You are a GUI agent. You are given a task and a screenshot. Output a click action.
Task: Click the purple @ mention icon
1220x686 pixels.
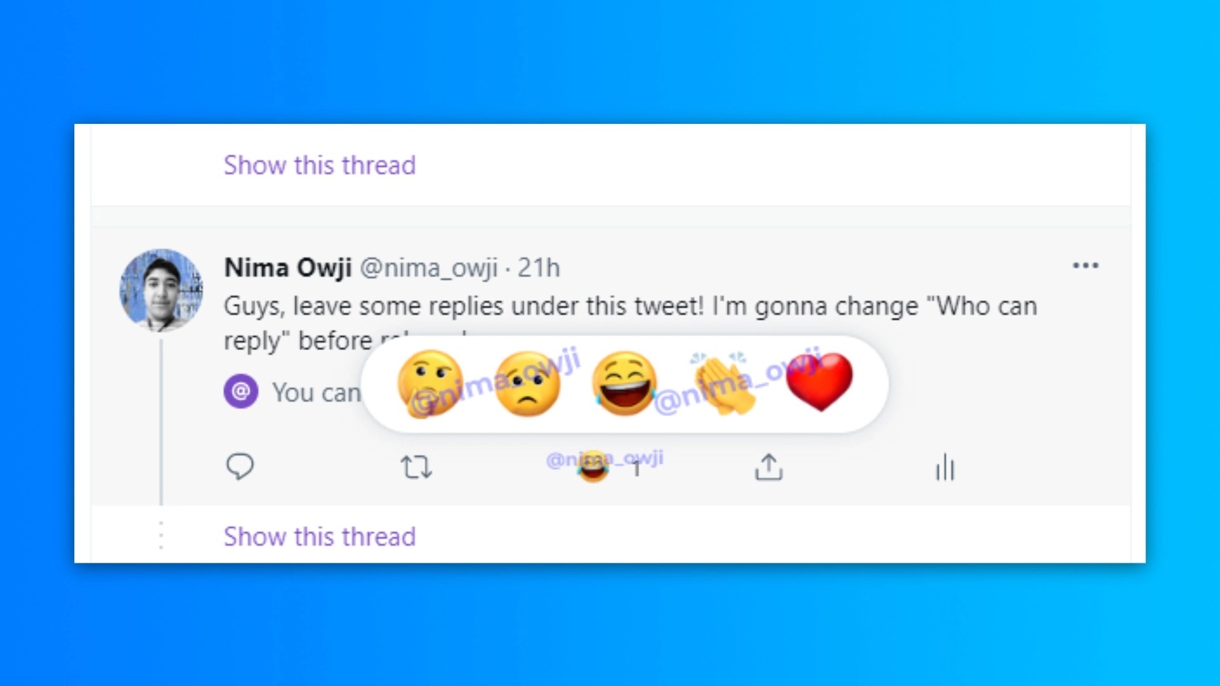(x=241, y=391)
